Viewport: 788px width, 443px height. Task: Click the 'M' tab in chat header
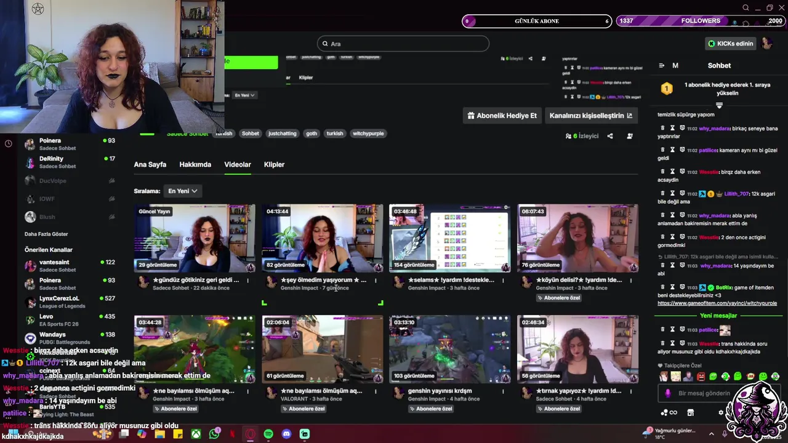tap(675, 65)
